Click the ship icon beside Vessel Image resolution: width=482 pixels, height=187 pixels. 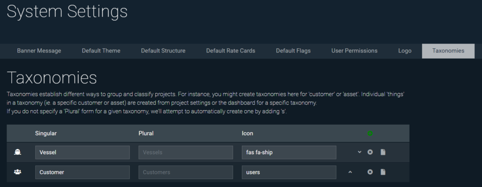(x=17, y=152)
